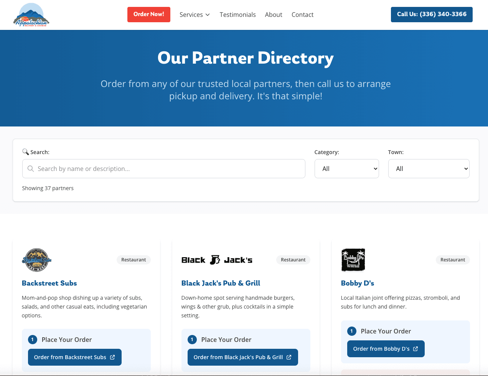The width and height of the screenshot is (488, 376).
Task: Click the Bobby D's black logo image
Action: pyautogui.click(x=353, y=260)
